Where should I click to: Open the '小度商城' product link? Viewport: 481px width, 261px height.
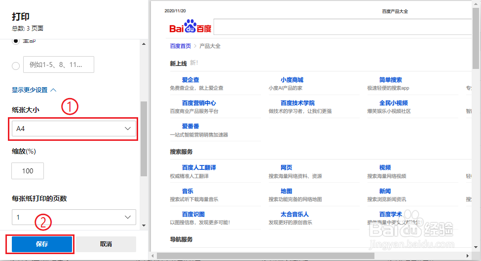point(292,80)
